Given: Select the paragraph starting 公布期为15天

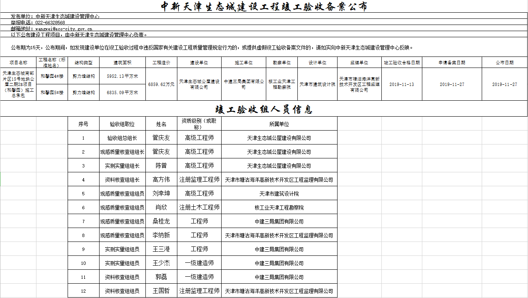Looking at the screenshot, I should pos(212,47).
